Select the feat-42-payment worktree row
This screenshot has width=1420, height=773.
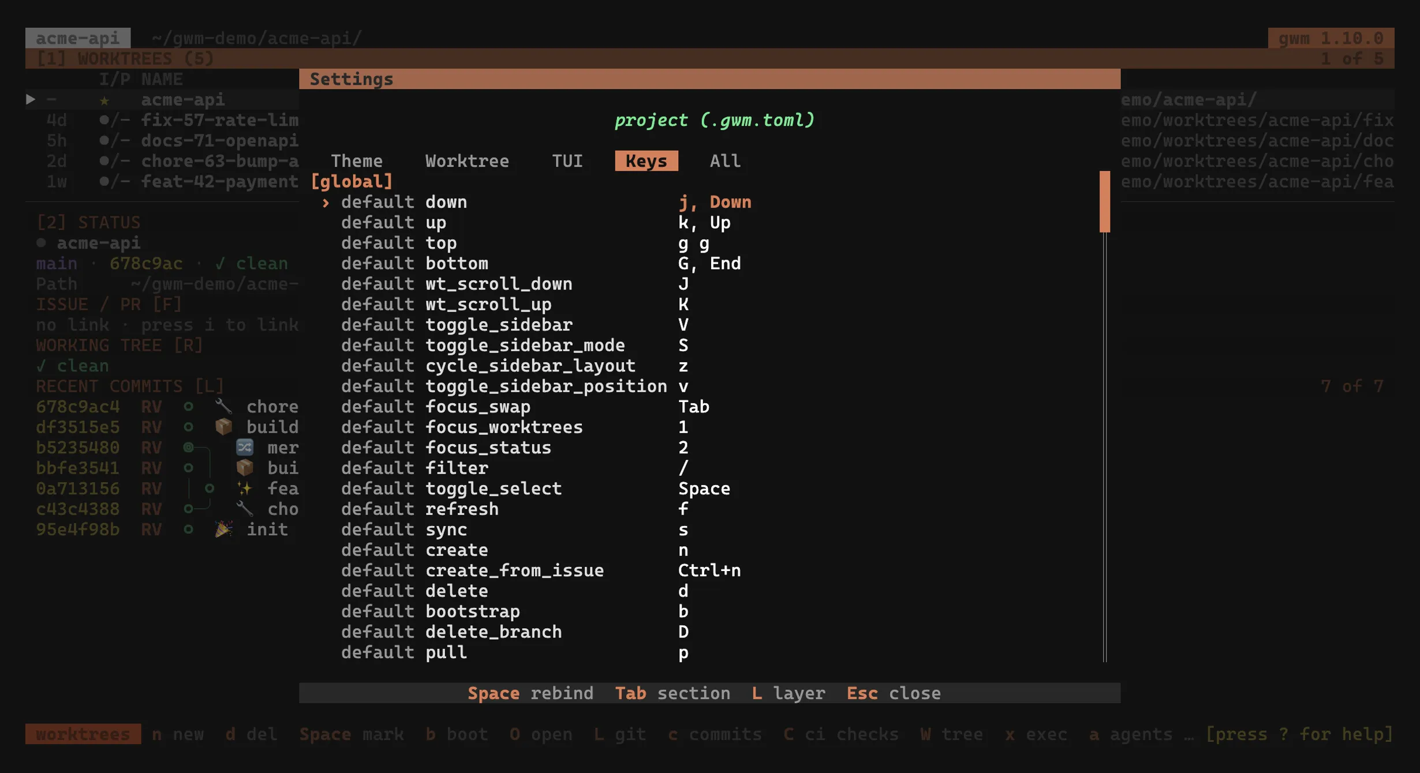pyautogui.click(x=162, y=182)
